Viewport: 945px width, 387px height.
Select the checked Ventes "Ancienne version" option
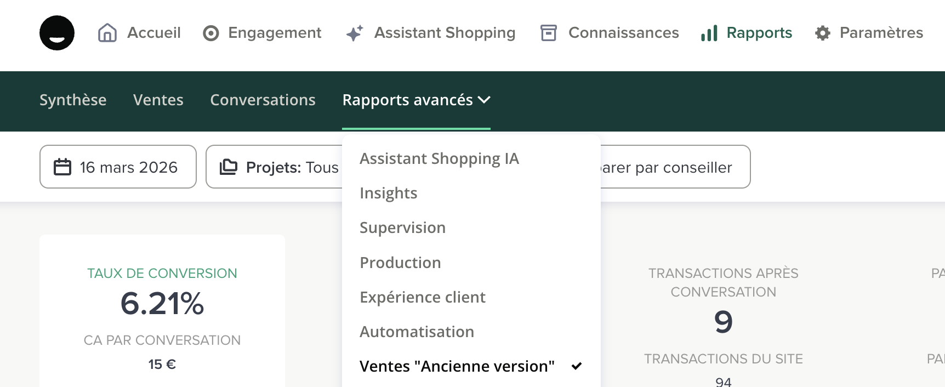click(x=457, y=366)
